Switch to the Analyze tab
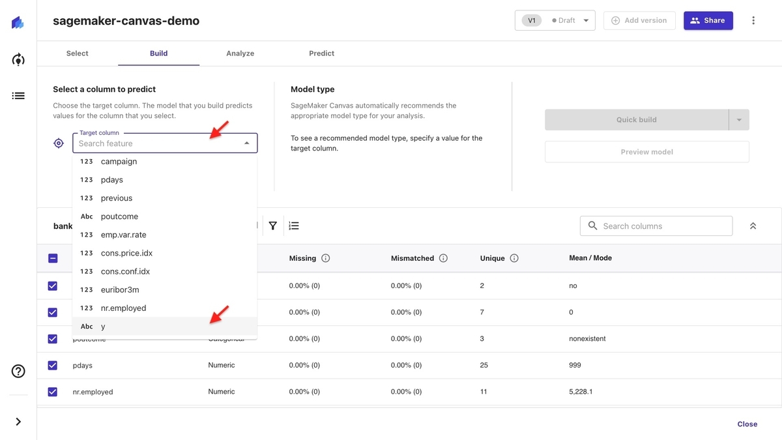 [240, 53]
